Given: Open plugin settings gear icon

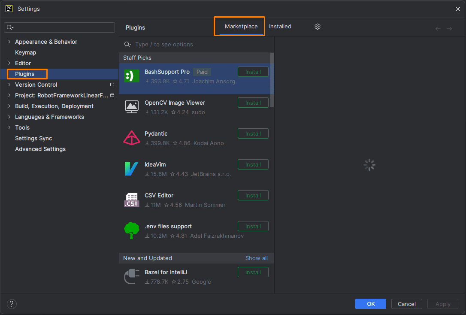Looking at the screenshot, I should [x=318, y=27].
